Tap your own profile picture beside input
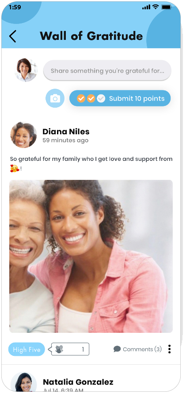This screenshot has height=394, width=186. click(26, 70)
